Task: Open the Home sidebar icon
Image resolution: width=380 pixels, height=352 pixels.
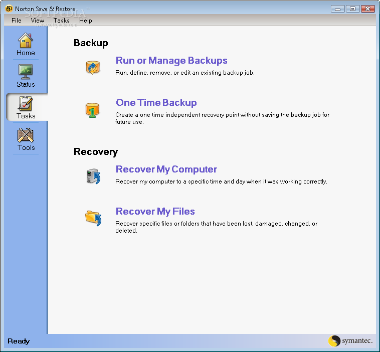Action: pyautogui.click(x=26, y=41)
